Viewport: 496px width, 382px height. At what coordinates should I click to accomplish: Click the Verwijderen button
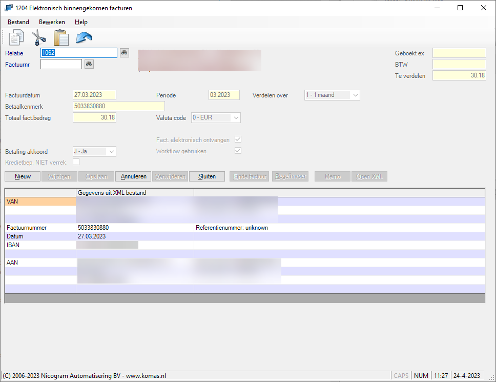click(170, 176)
